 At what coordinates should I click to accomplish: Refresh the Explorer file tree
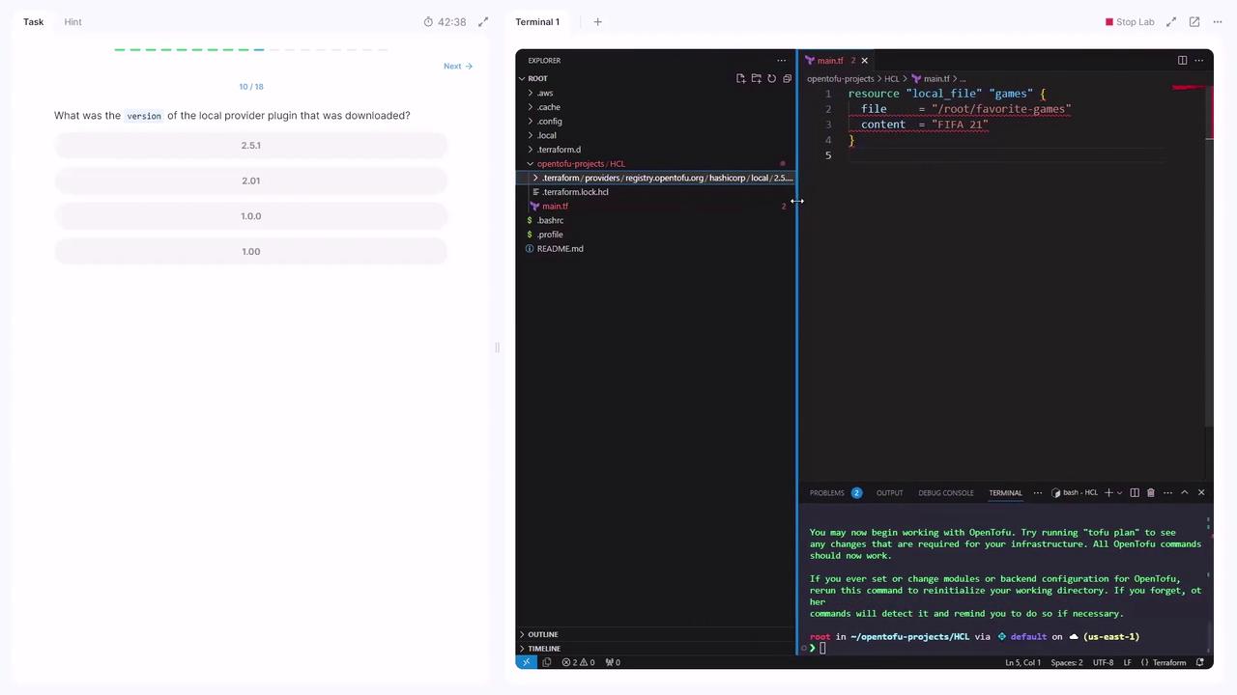771,78
